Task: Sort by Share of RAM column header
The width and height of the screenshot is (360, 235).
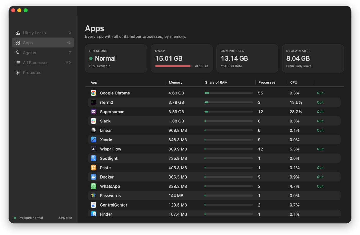Action: pyautogui.click(x=216, y=82)
